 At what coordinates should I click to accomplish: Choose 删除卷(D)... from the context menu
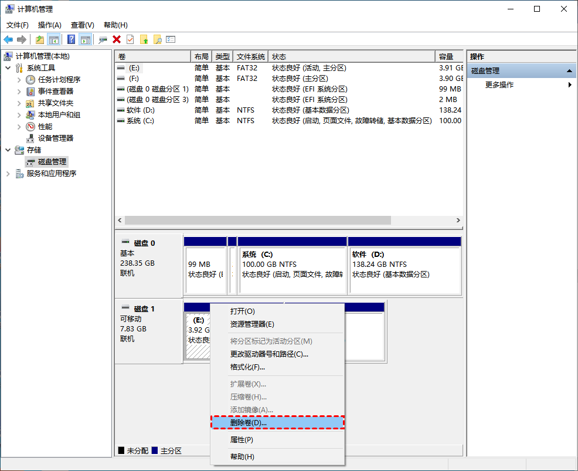point(277,423)
